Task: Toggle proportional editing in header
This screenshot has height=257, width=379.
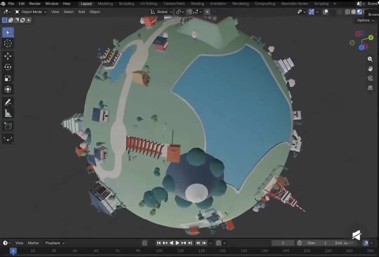Action: pyautogui.click(x=207, y=12)
